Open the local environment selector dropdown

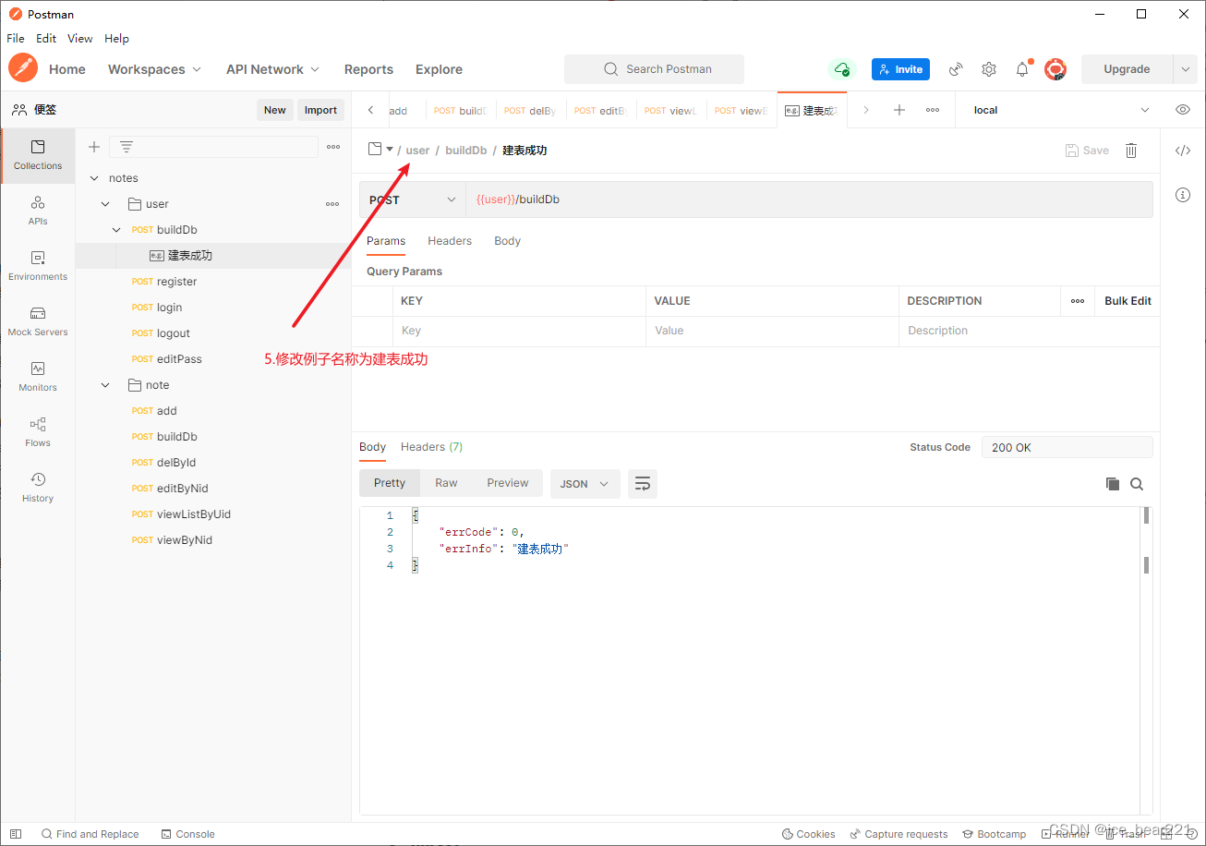[1060, 110]
